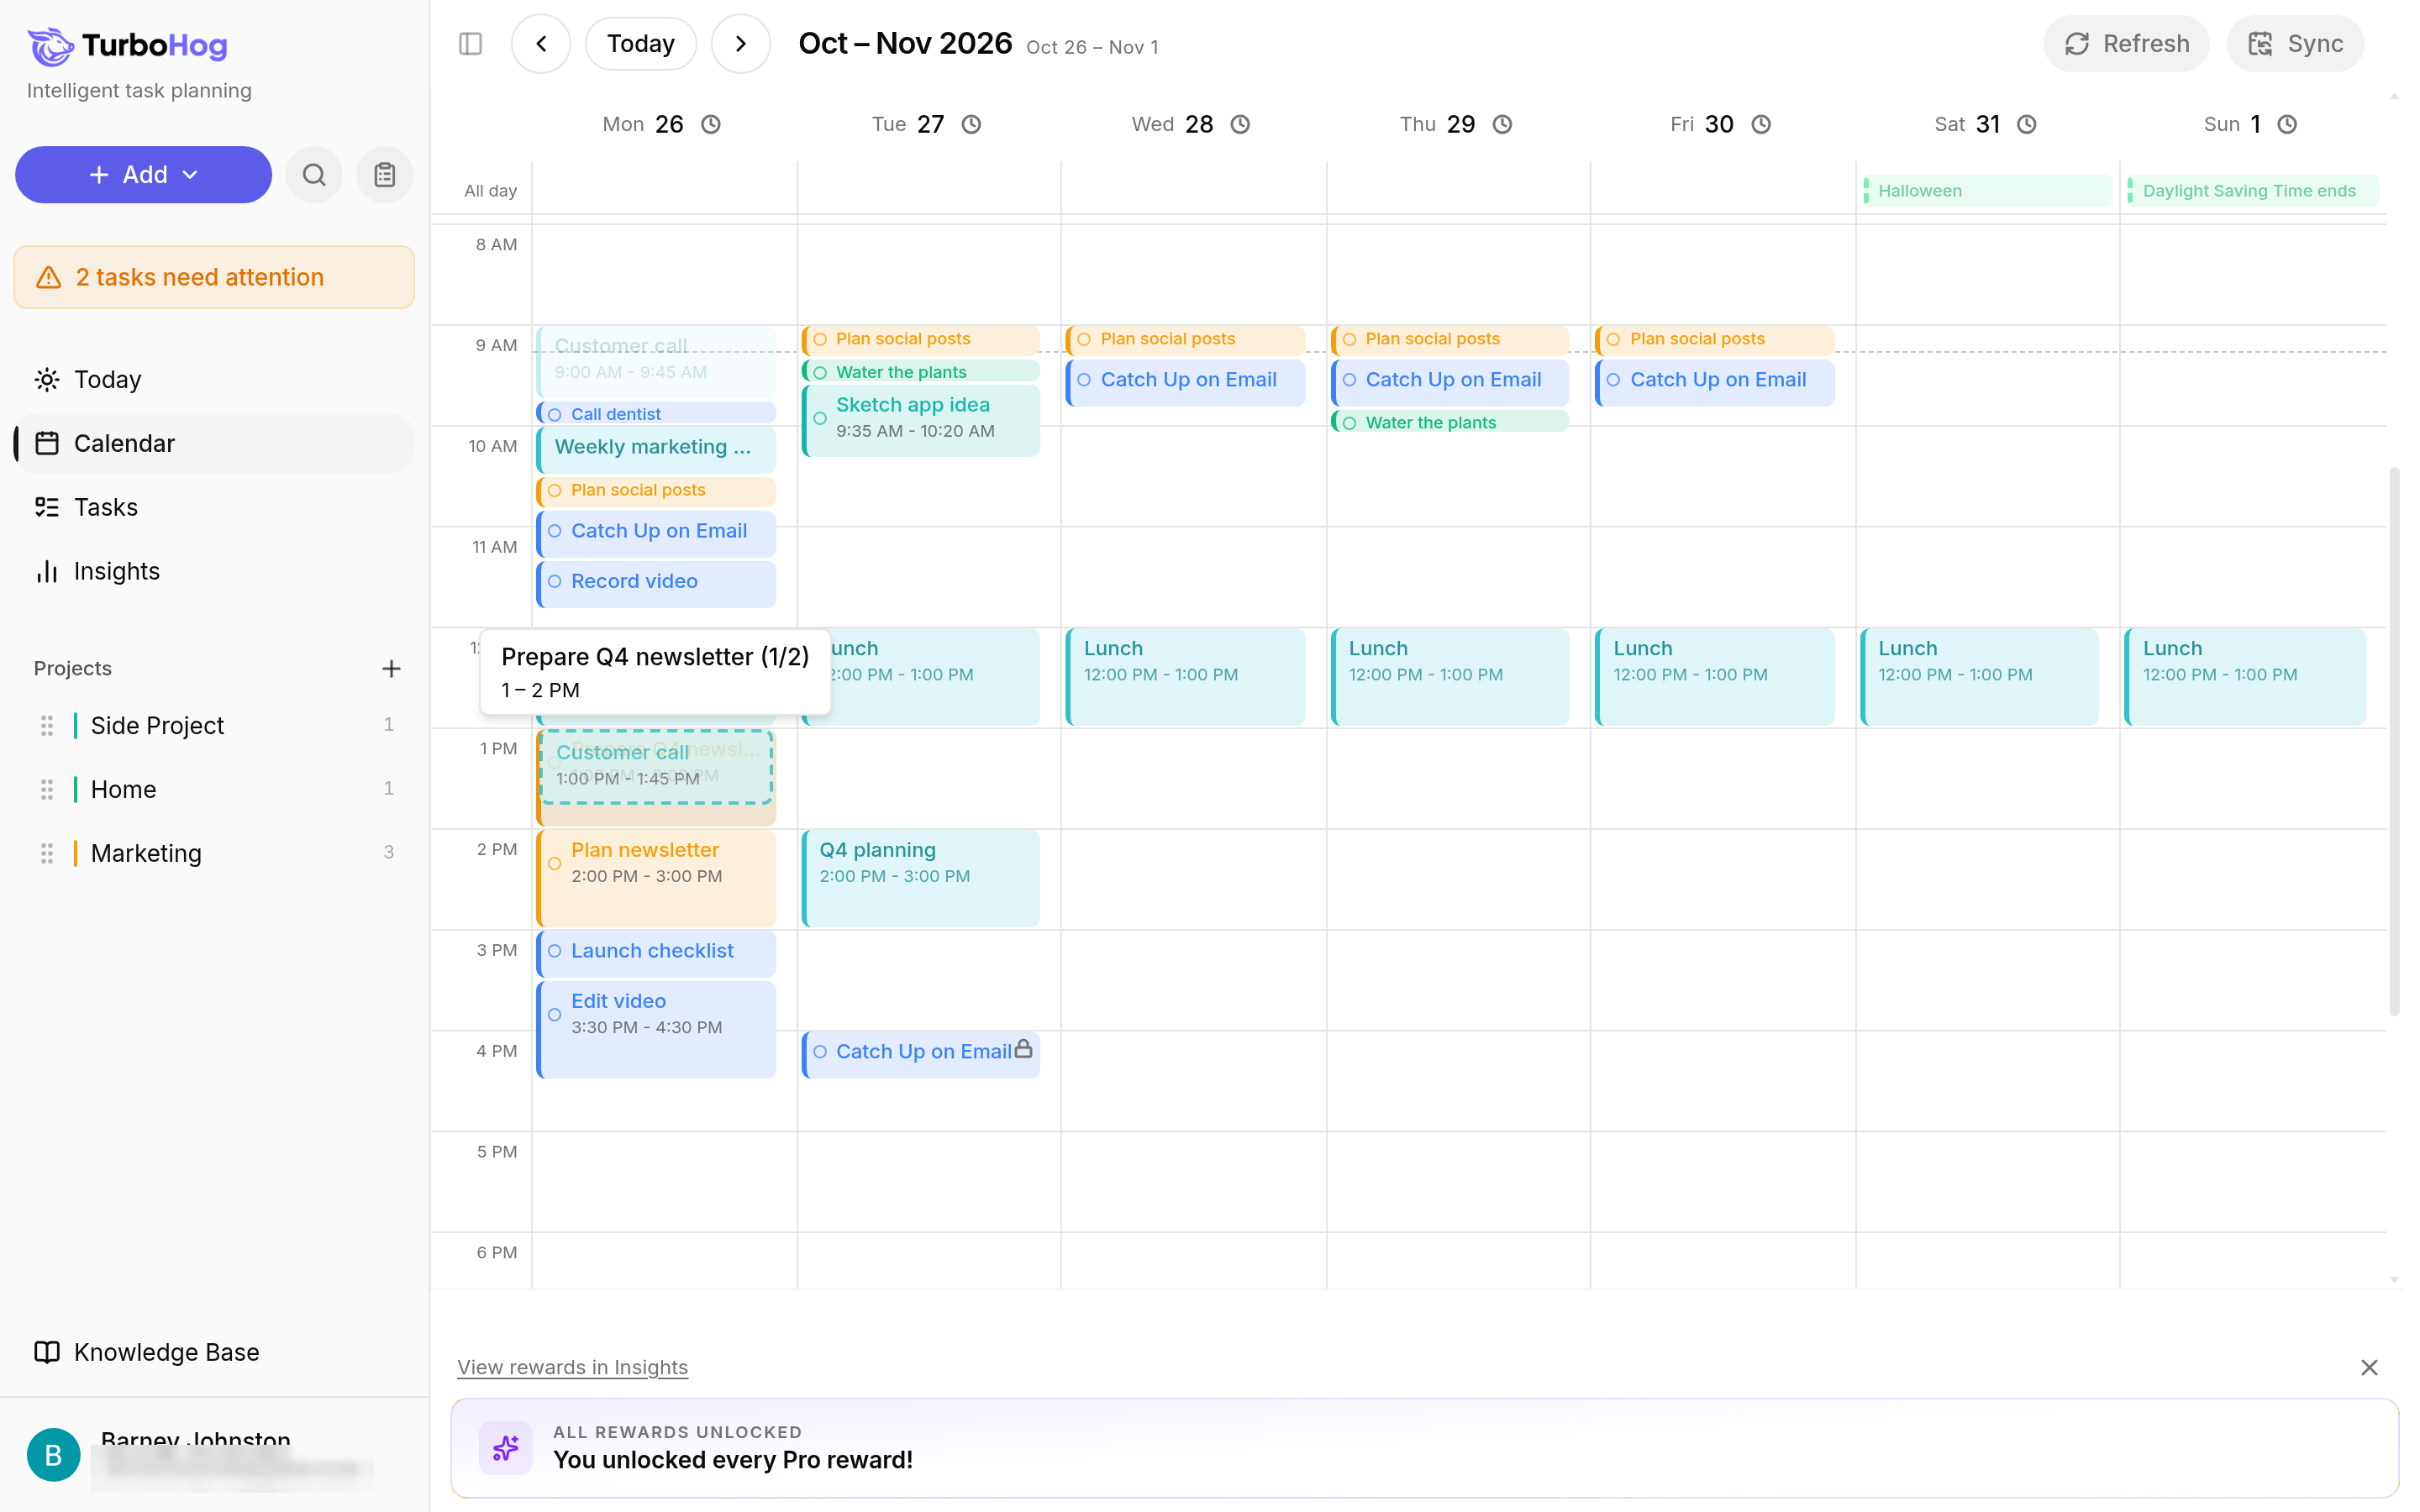Open the Halloween all-day event
The height and width of the screenshot is (1512, 2420).
[x=1987, y=191]
